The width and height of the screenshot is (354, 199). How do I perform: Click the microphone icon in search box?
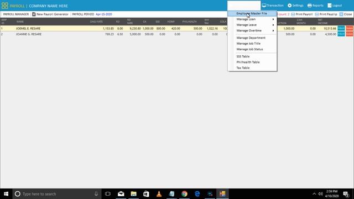[96, 194]
